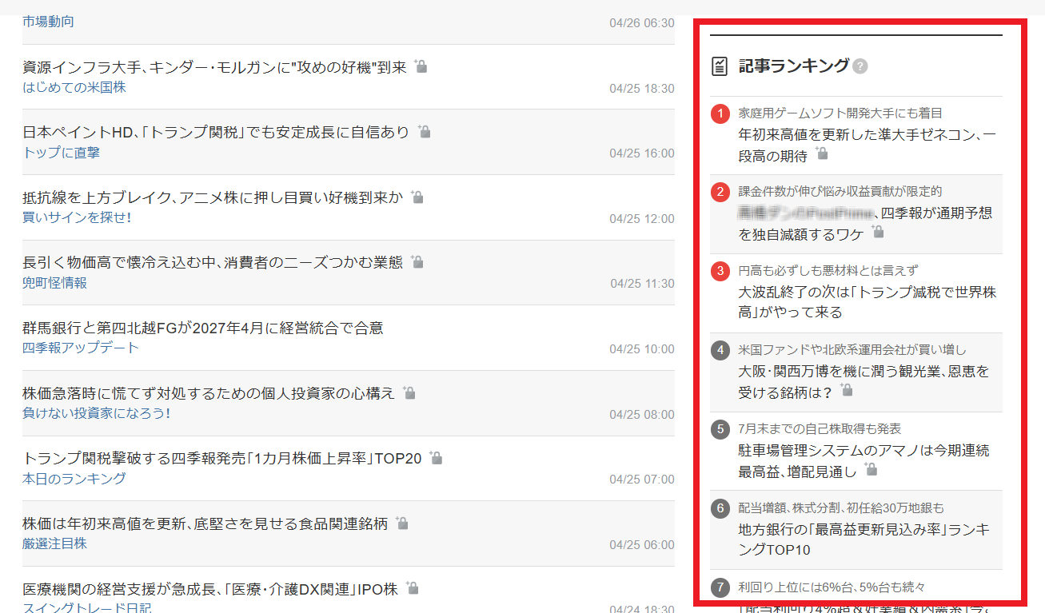Open article 日本ペイントHD、トランプ関税
Image resolution: width=1045 pixels, height=613 pixels.
point(216,132)
